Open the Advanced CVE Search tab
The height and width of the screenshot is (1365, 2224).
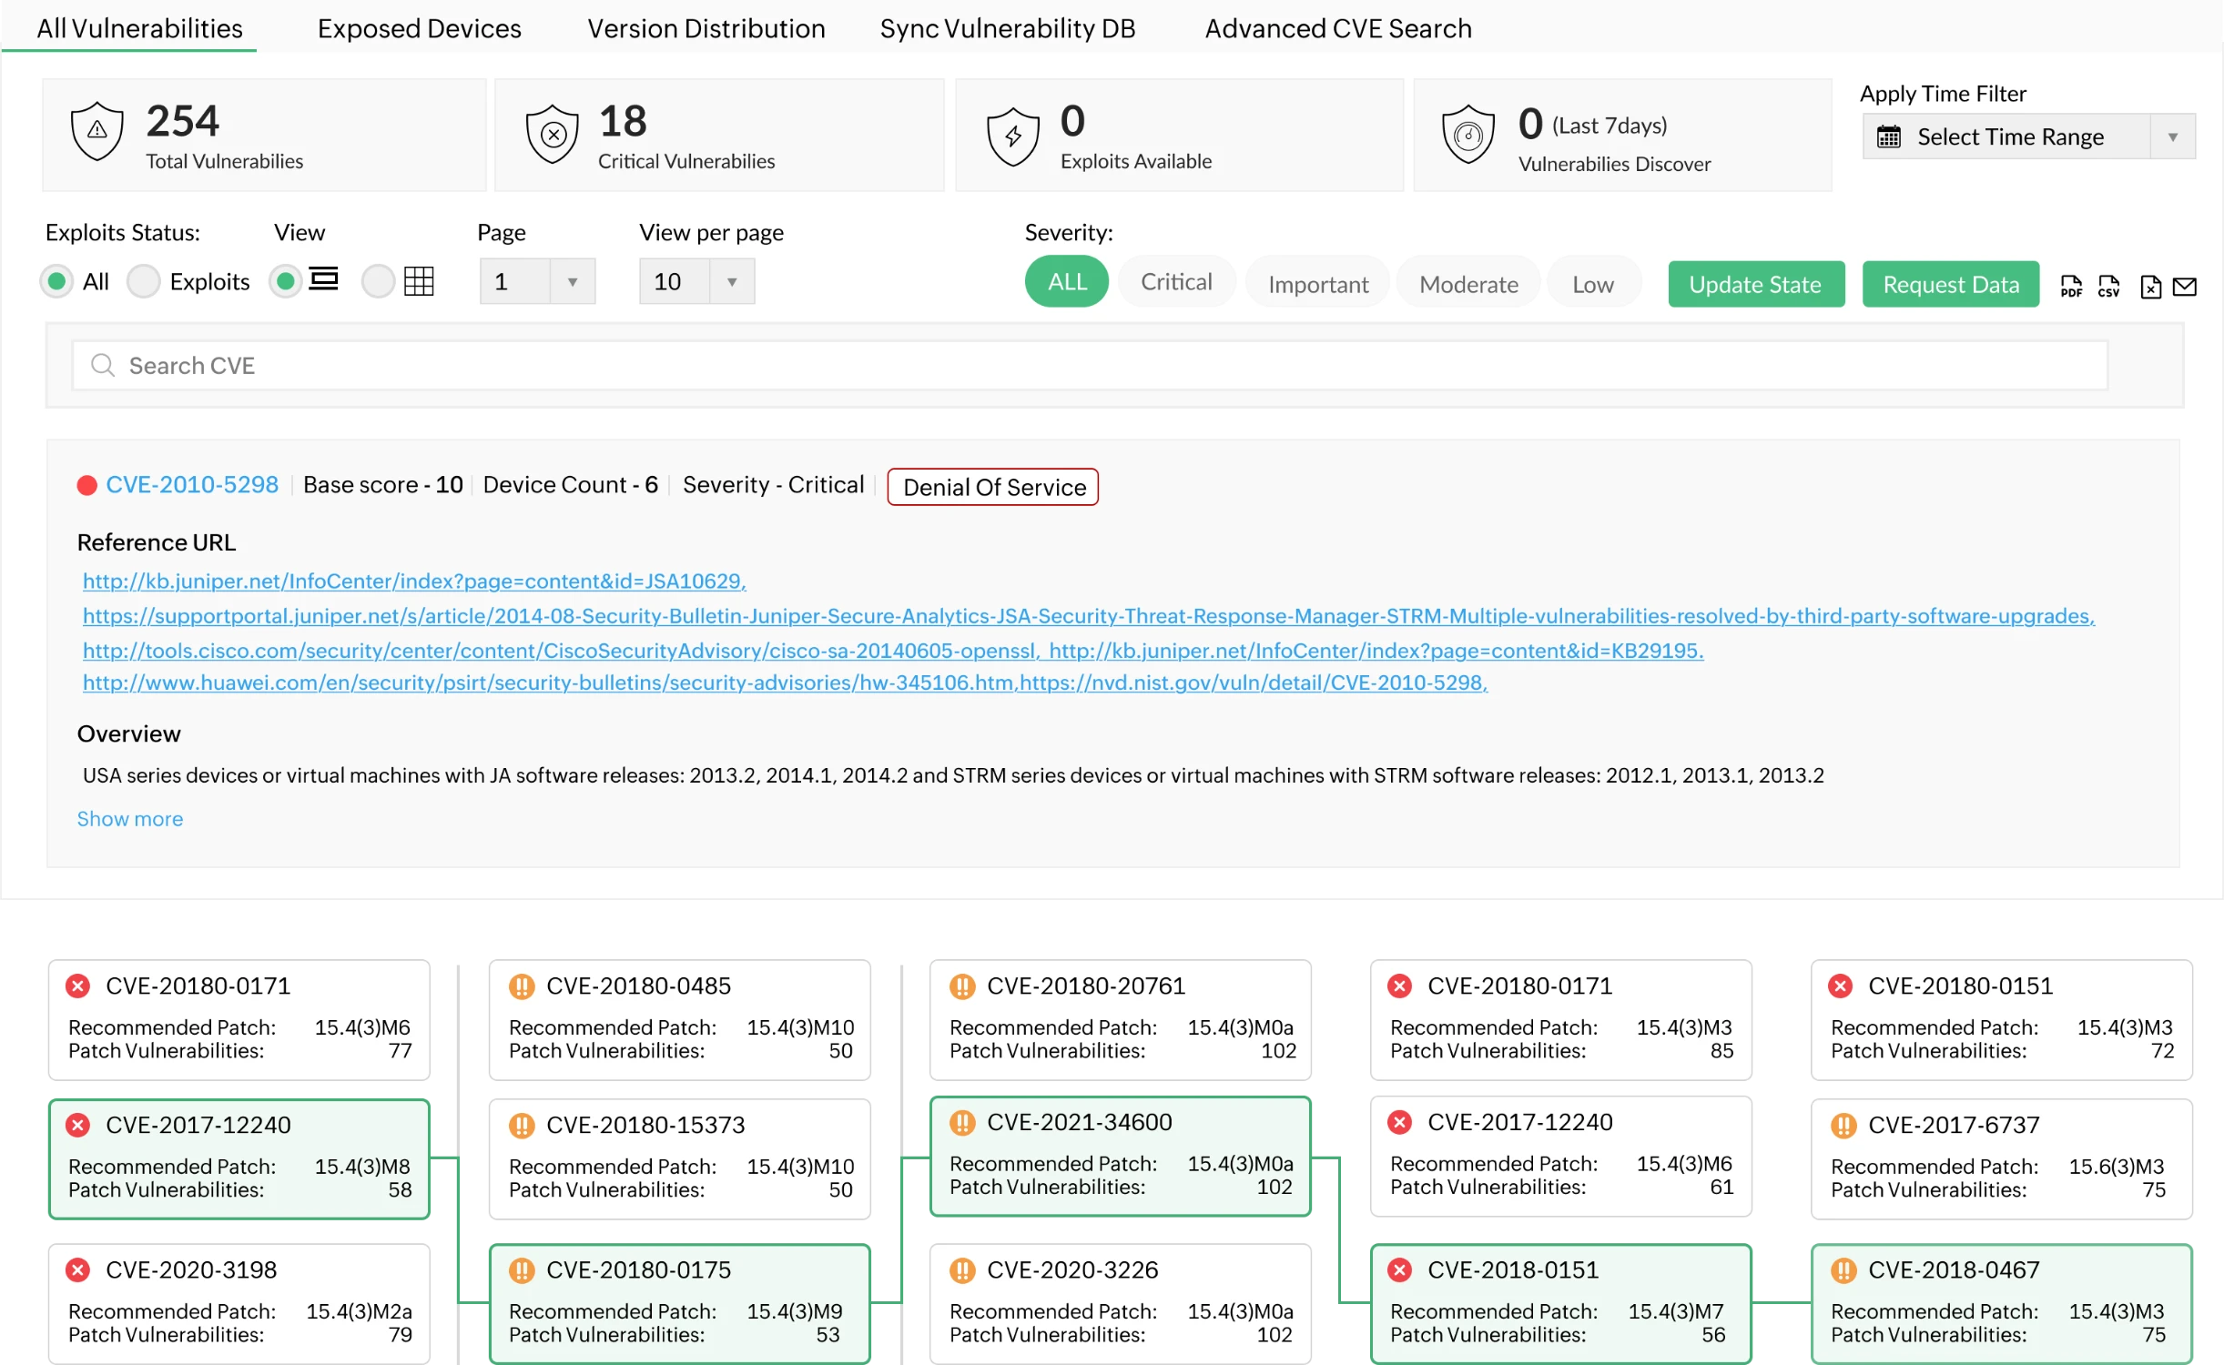[1338, 28]
